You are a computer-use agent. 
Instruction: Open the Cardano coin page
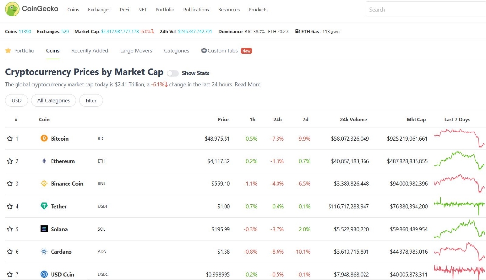pyautogui.click(x=61, y=252)
